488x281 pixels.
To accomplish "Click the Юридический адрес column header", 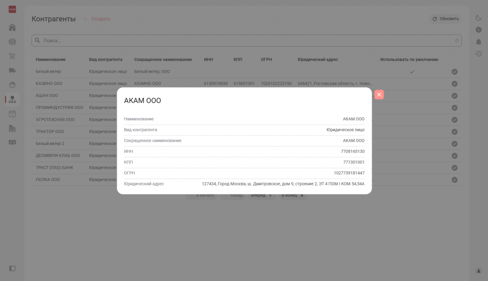I will coord(318,59).
